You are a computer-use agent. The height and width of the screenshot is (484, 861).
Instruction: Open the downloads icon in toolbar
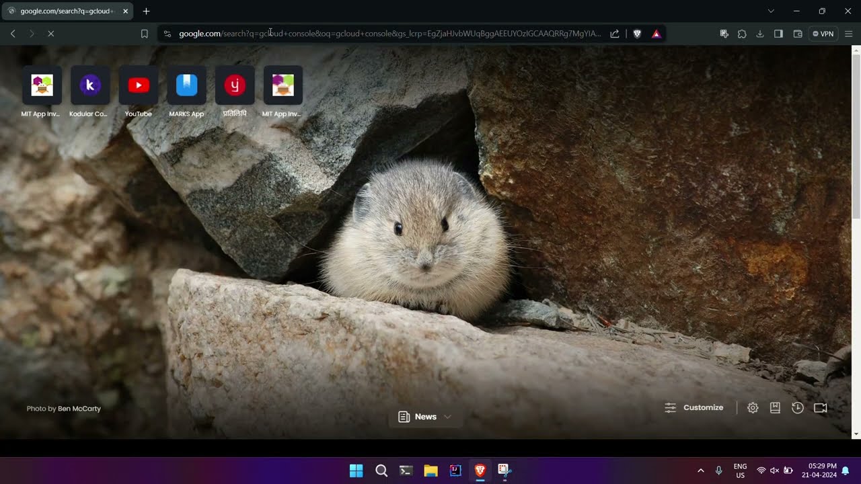tap(760, 34)
